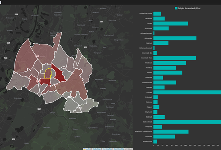Click the teal legend color swatch
The height and width of the screenshot is (150, 221).
point(176,8)
